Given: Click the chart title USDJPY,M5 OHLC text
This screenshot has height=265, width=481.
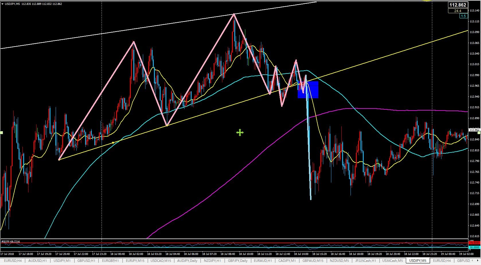Looking at the screenshot, I should pyautogui.click(x=33, y=4).
